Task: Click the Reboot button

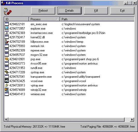Action: click(43, 11)
